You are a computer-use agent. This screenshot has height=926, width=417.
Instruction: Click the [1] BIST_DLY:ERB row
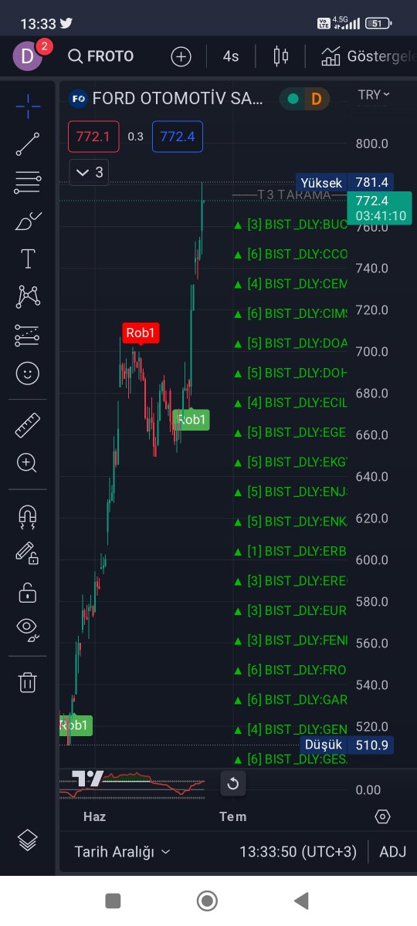click(290, 551)
